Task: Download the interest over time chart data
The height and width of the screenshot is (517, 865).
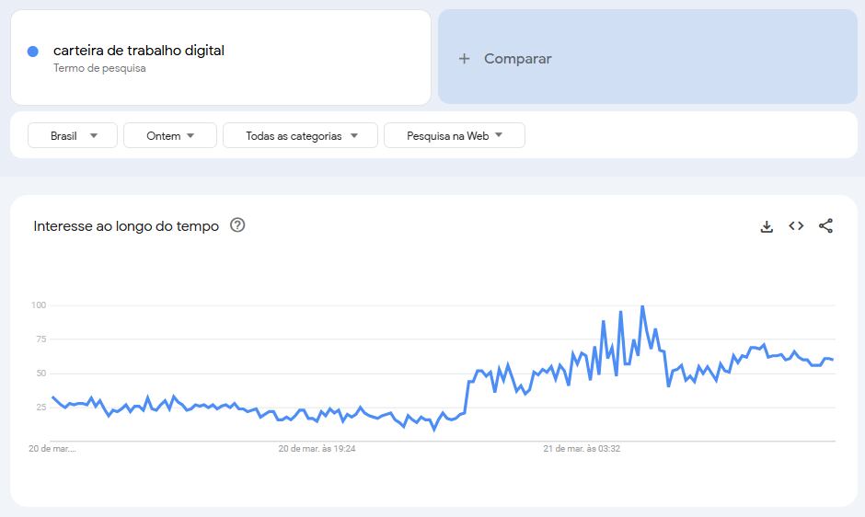Action: coord(767,226)
